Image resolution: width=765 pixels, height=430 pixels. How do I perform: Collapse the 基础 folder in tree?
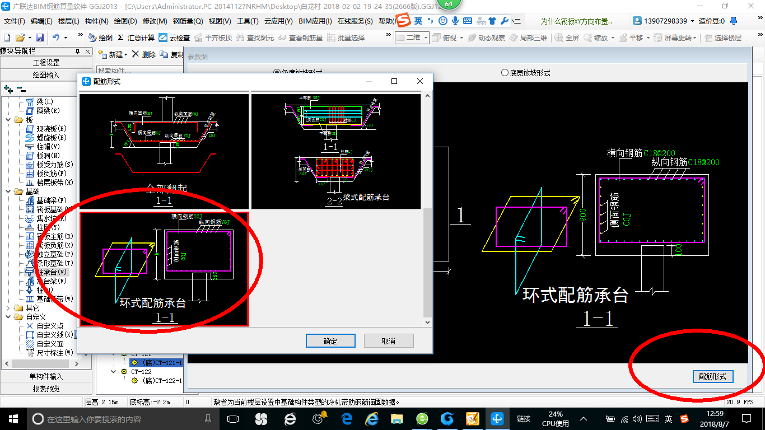coord(8,191)
